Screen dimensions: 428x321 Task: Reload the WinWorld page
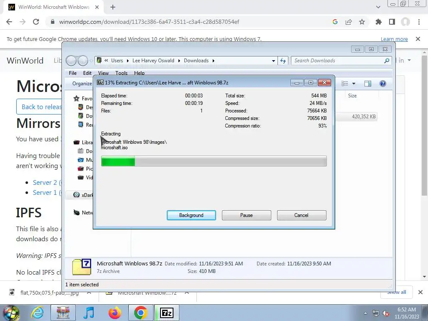[36, 22]
